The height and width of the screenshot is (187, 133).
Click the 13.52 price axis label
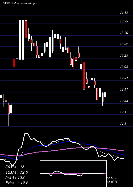click(124, 44)
